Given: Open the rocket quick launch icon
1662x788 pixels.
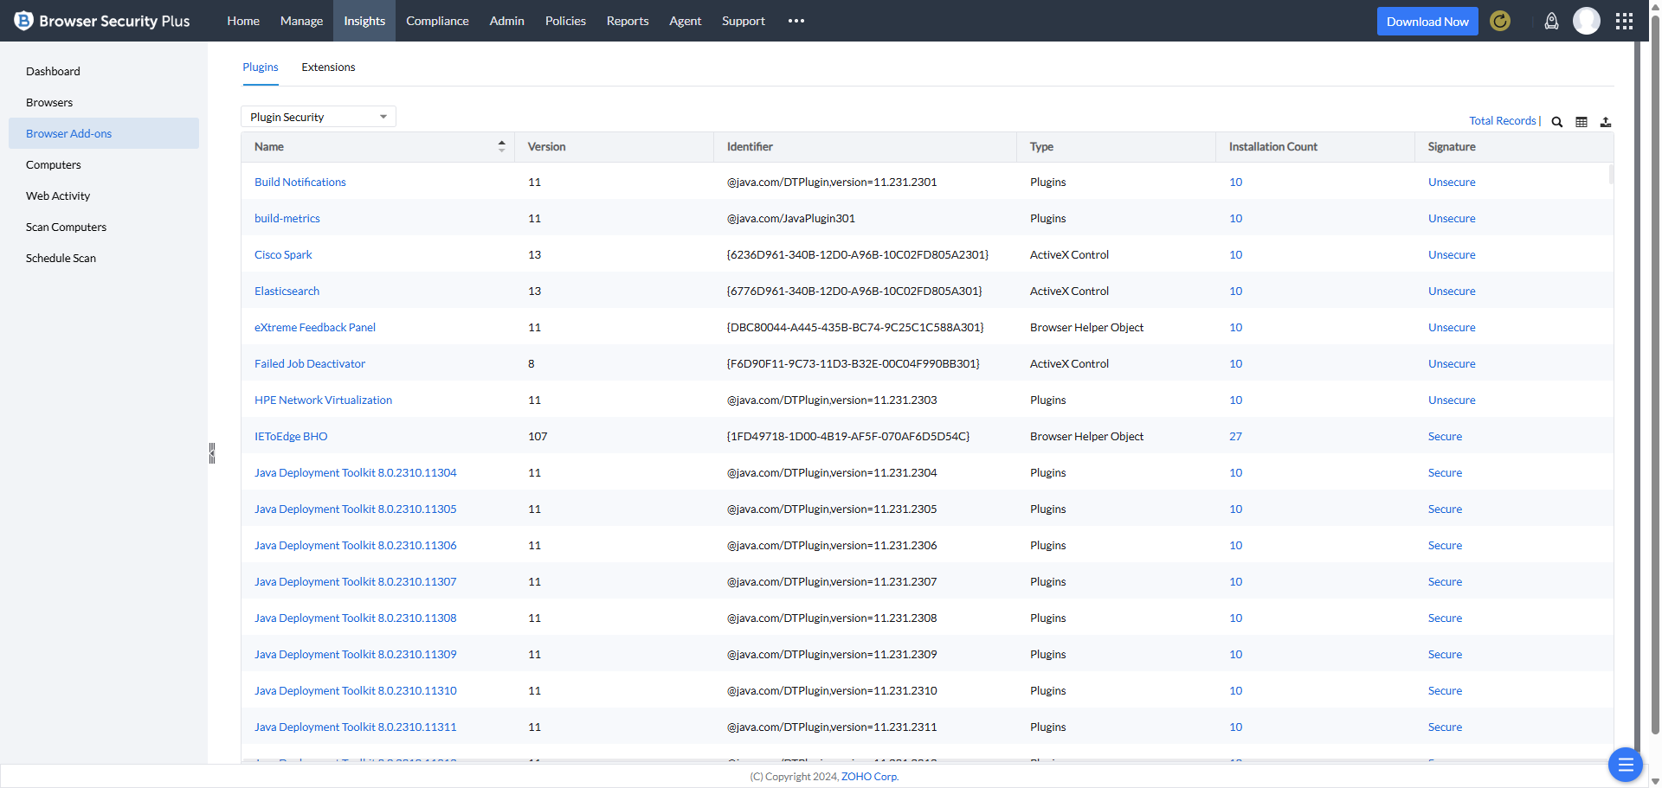Looking at the screenshot, I should click(x=1551, y=21).
